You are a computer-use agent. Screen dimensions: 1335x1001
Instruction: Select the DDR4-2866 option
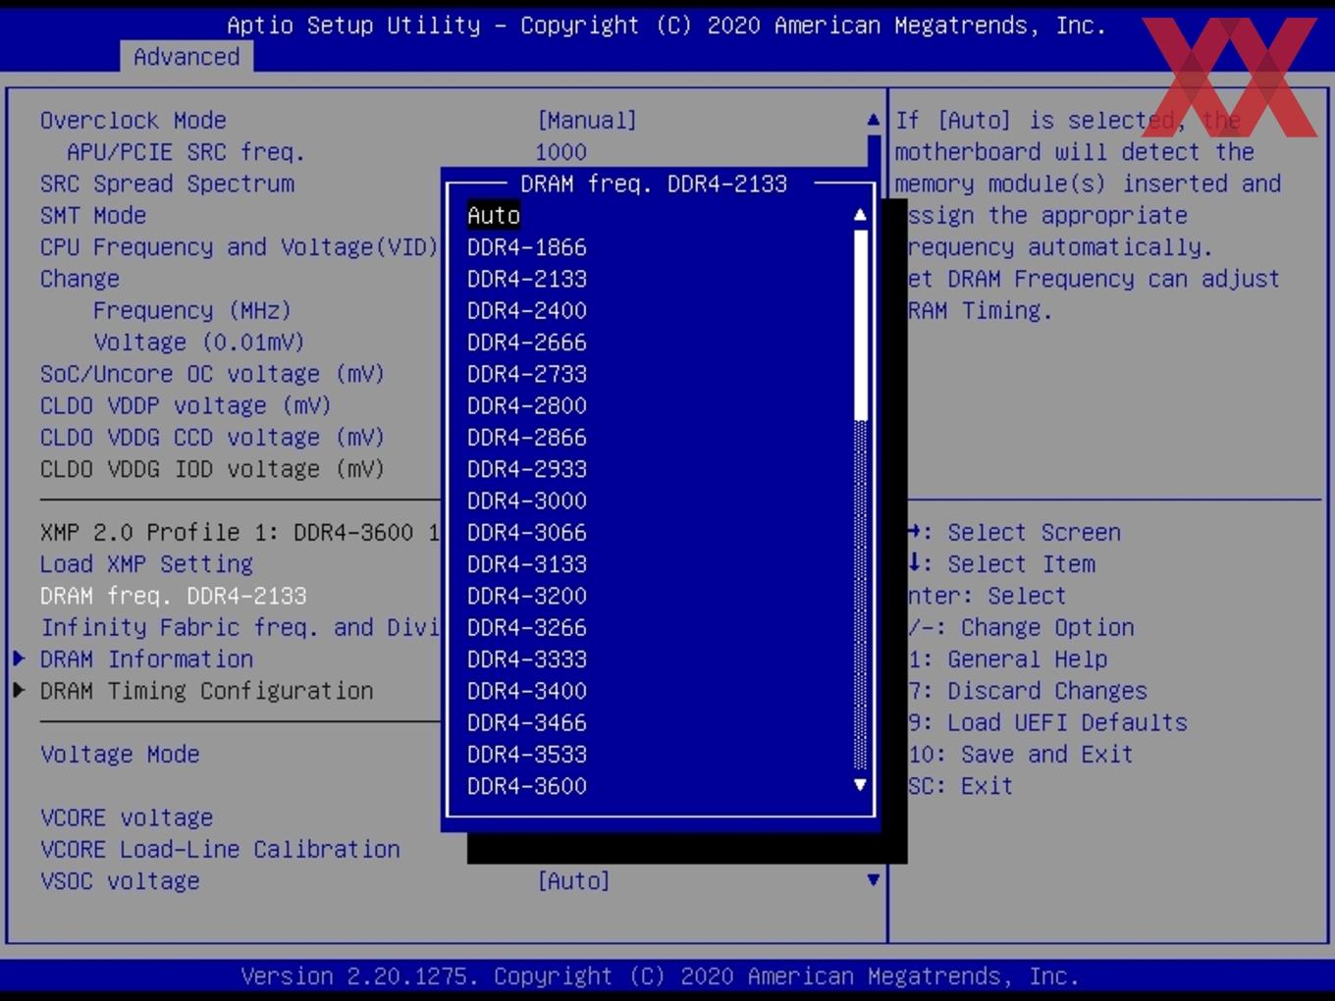click(x=526, y=438)
